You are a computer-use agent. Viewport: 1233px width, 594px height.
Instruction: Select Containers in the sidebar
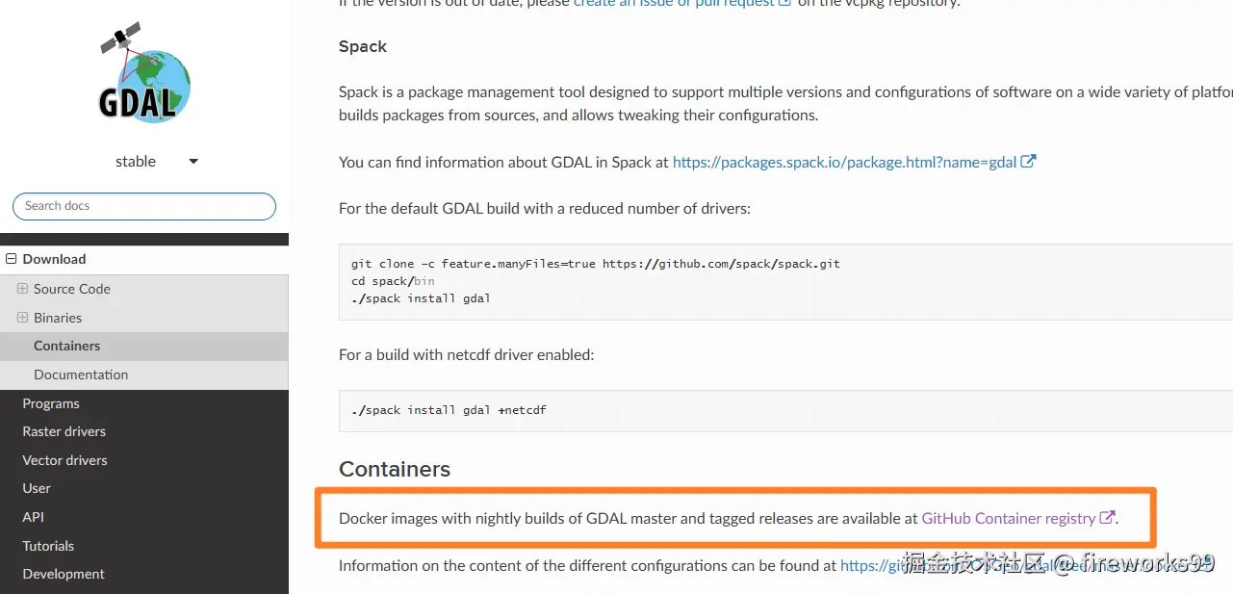point(66,346)
